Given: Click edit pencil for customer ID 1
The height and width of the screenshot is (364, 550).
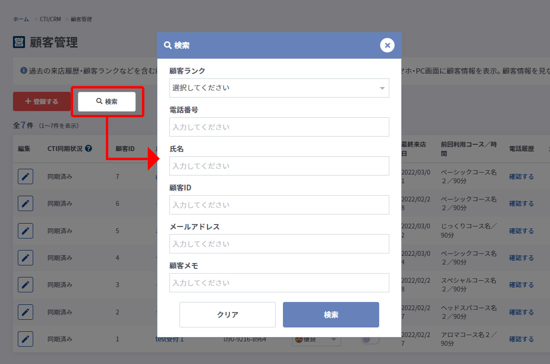Looking at the screenshot, I should pyautogui.click(x=26, y=339).
